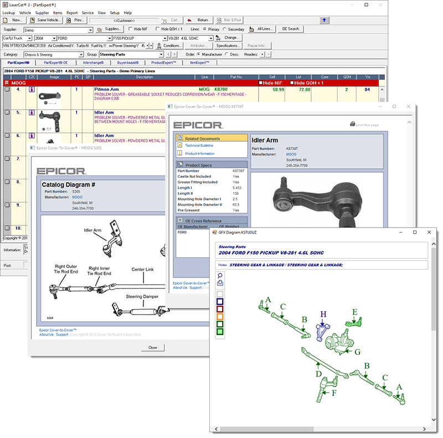Click part E in GFX diagram
443x438 pixels.
point(354,322)
